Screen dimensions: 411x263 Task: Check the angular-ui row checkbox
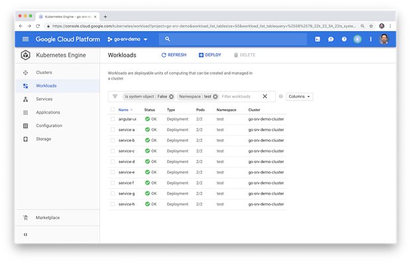click(113, 119)
